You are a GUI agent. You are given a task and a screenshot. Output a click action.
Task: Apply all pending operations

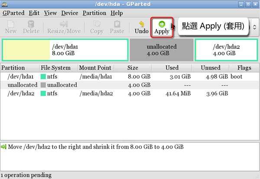point(162,28)
